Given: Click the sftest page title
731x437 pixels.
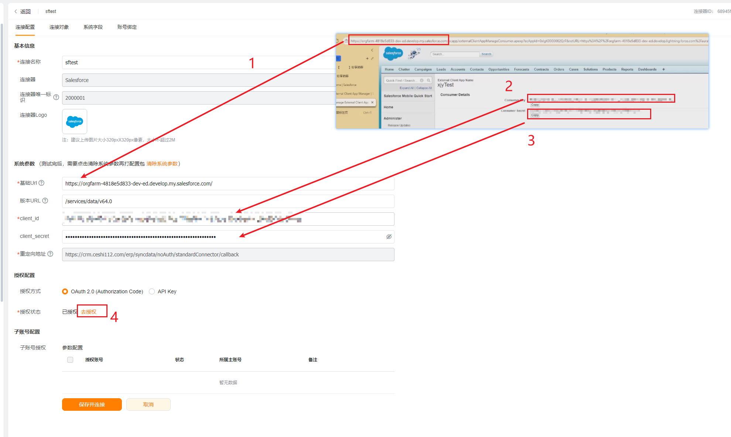Looking at the screenshot, I should point(51,11).
